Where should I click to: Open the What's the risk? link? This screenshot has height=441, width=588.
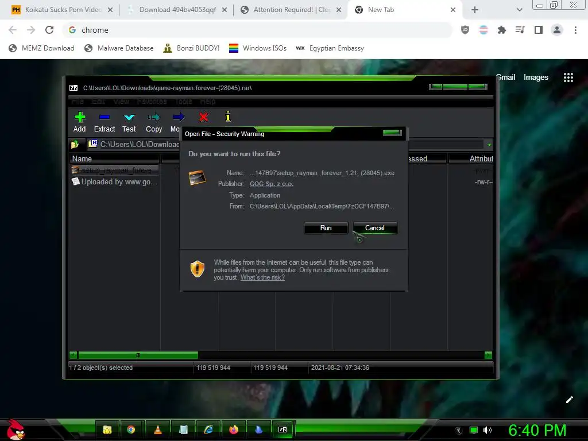coord(262,277)
